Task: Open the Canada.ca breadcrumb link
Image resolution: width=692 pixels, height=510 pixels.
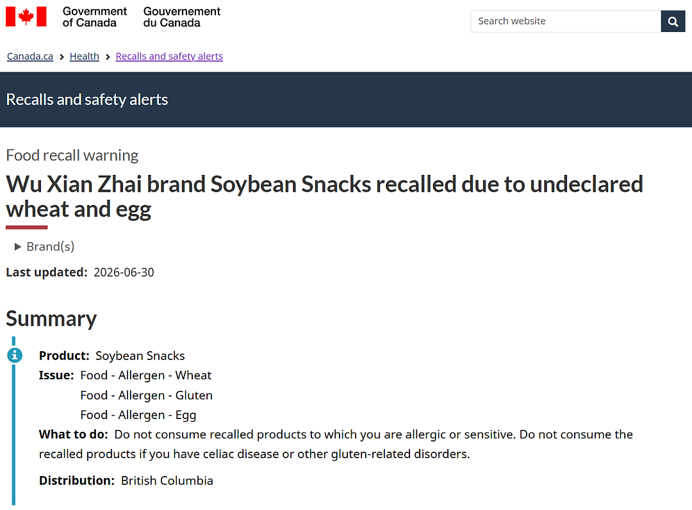Action: coord(30,56)
